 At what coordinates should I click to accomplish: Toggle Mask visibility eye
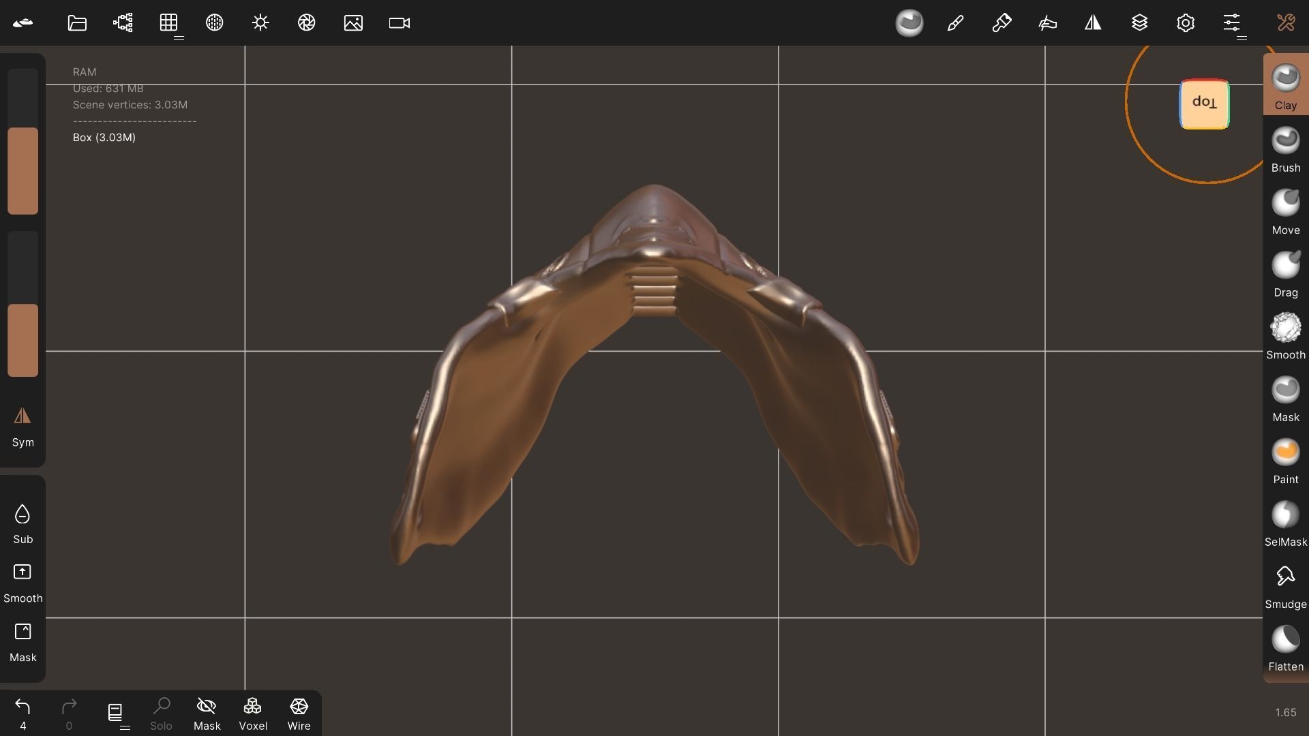pos(207,714)
